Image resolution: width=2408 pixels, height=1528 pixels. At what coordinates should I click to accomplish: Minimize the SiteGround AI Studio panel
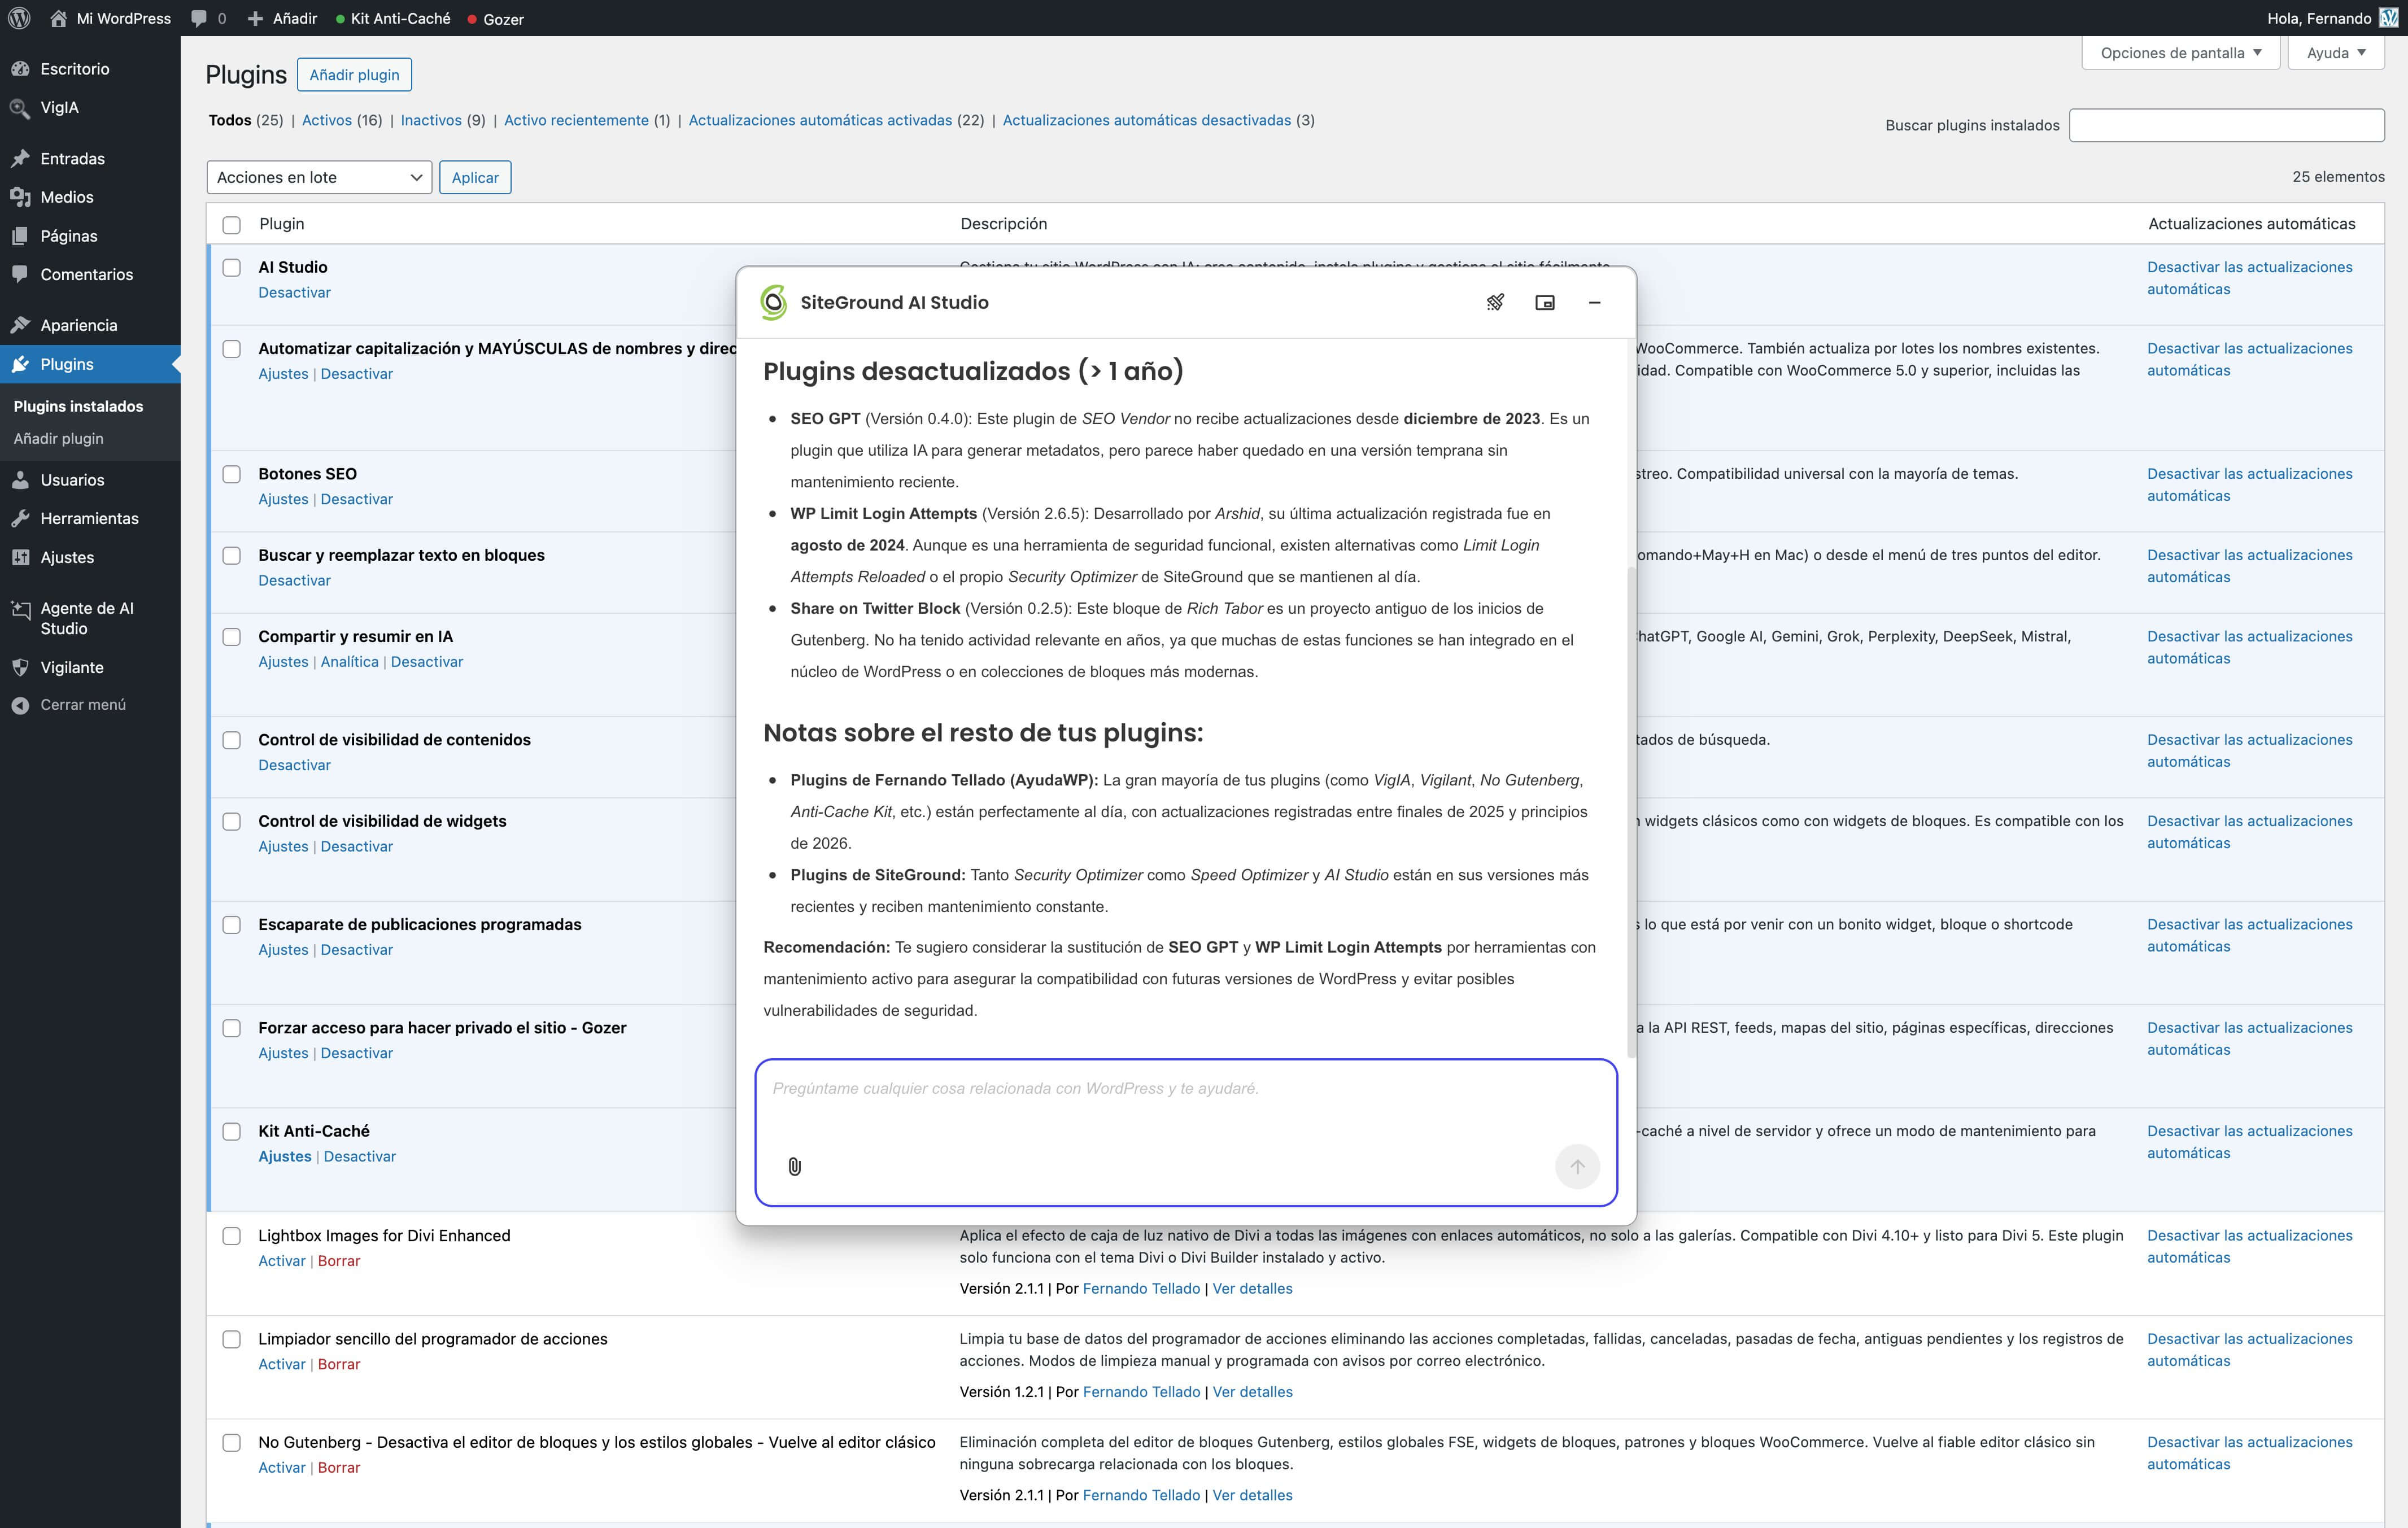pos(1595,302)
